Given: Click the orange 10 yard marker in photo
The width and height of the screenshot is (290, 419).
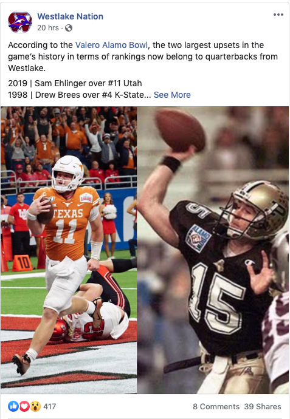Looking at the screenshot, I should (22, 263).
